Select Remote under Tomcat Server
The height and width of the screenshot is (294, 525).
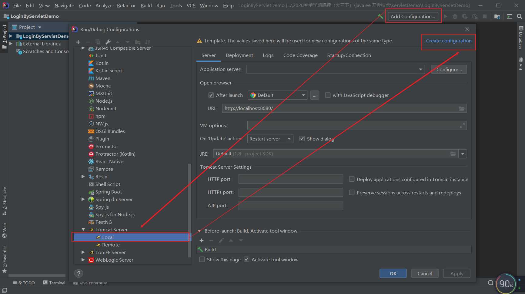click(111, 245)
